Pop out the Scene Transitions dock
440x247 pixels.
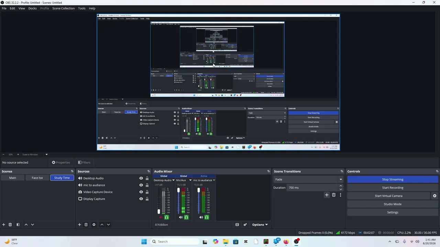tap(342, 171)
